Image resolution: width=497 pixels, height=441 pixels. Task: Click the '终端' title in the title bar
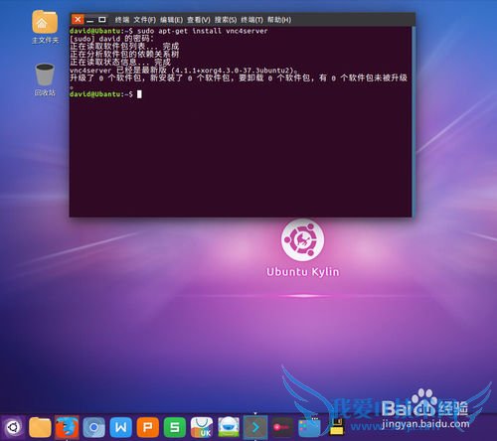pyautogui.click(x=122, y=20)
